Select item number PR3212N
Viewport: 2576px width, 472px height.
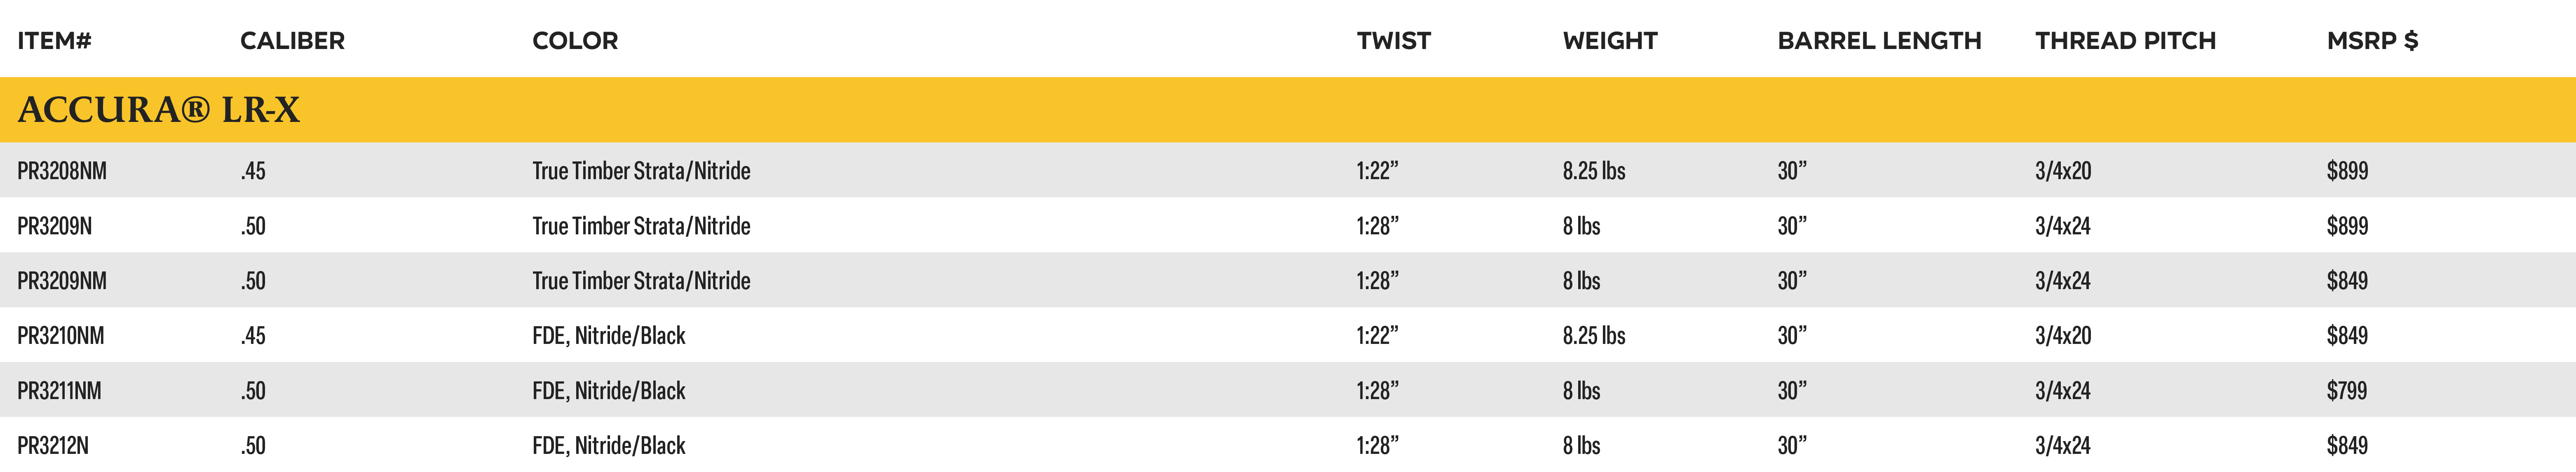pos(53,446)
